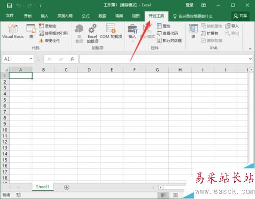Expand the formula bar

(x=250, y=59)
